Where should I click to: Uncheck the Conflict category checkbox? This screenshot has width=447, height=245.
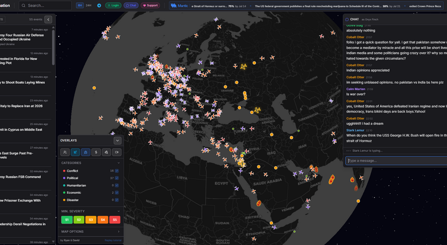pyautogui.click(x=117, y=171)
